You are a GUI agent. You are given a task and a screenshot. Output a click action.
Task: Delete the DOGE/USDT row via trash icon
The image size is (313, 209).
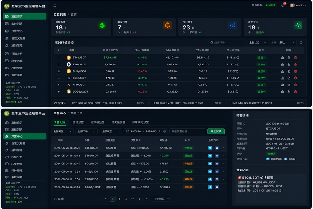295,91
